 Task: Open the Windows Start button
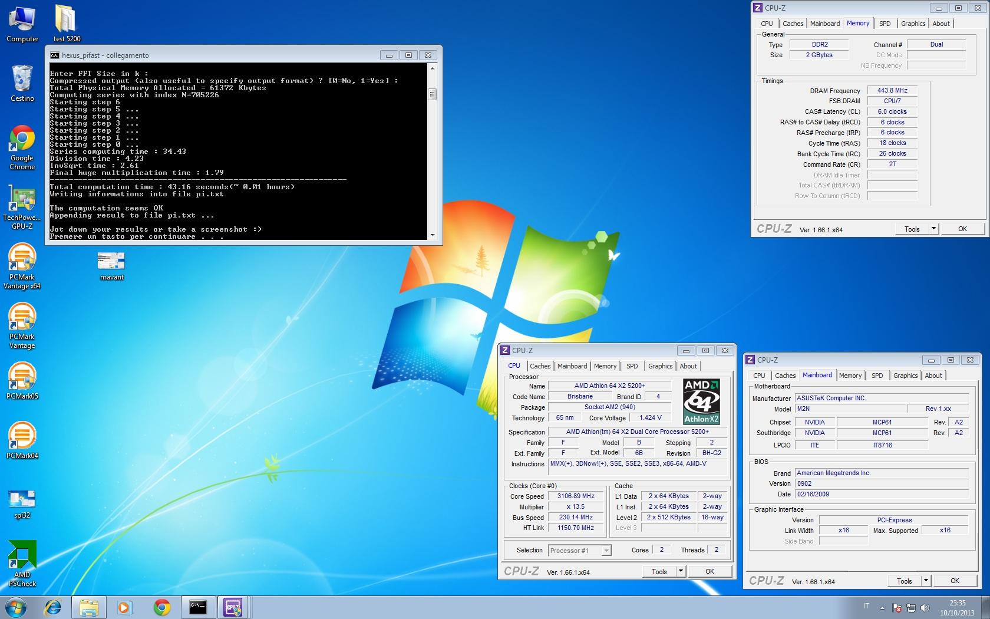16,607
